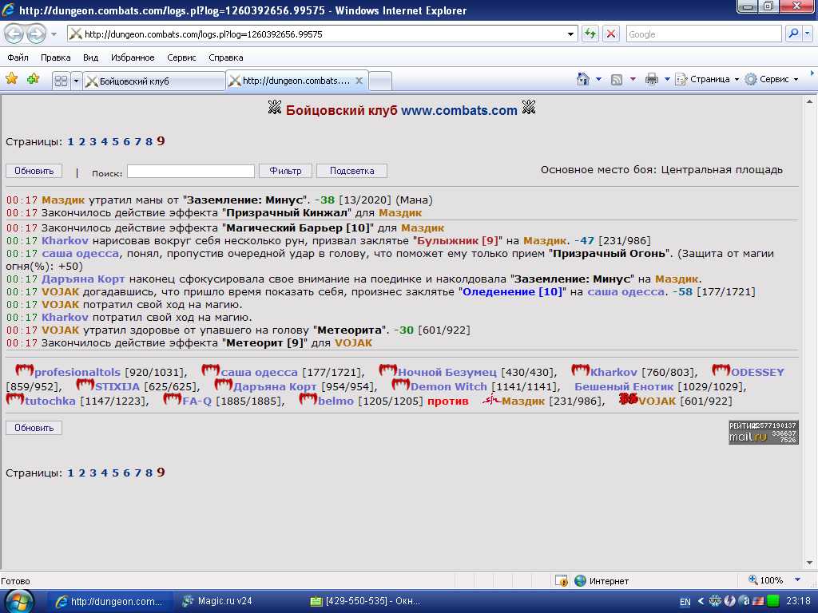Click the Windows Start orb
Viewport: 818px width, 613px height.
19,601
